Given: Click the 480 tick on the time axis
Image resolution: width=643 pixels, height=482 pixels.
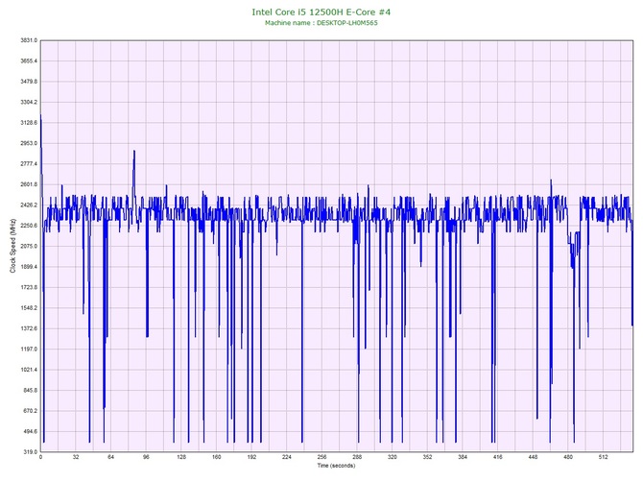Looking at the screenshot, I should (x=568, y=457).
